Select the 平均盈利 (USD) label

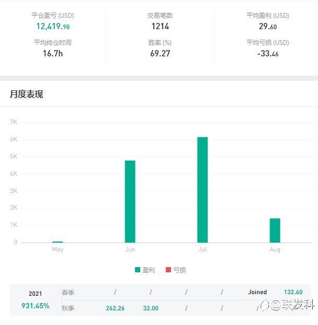pyautogui.click(x=267, y=16)
